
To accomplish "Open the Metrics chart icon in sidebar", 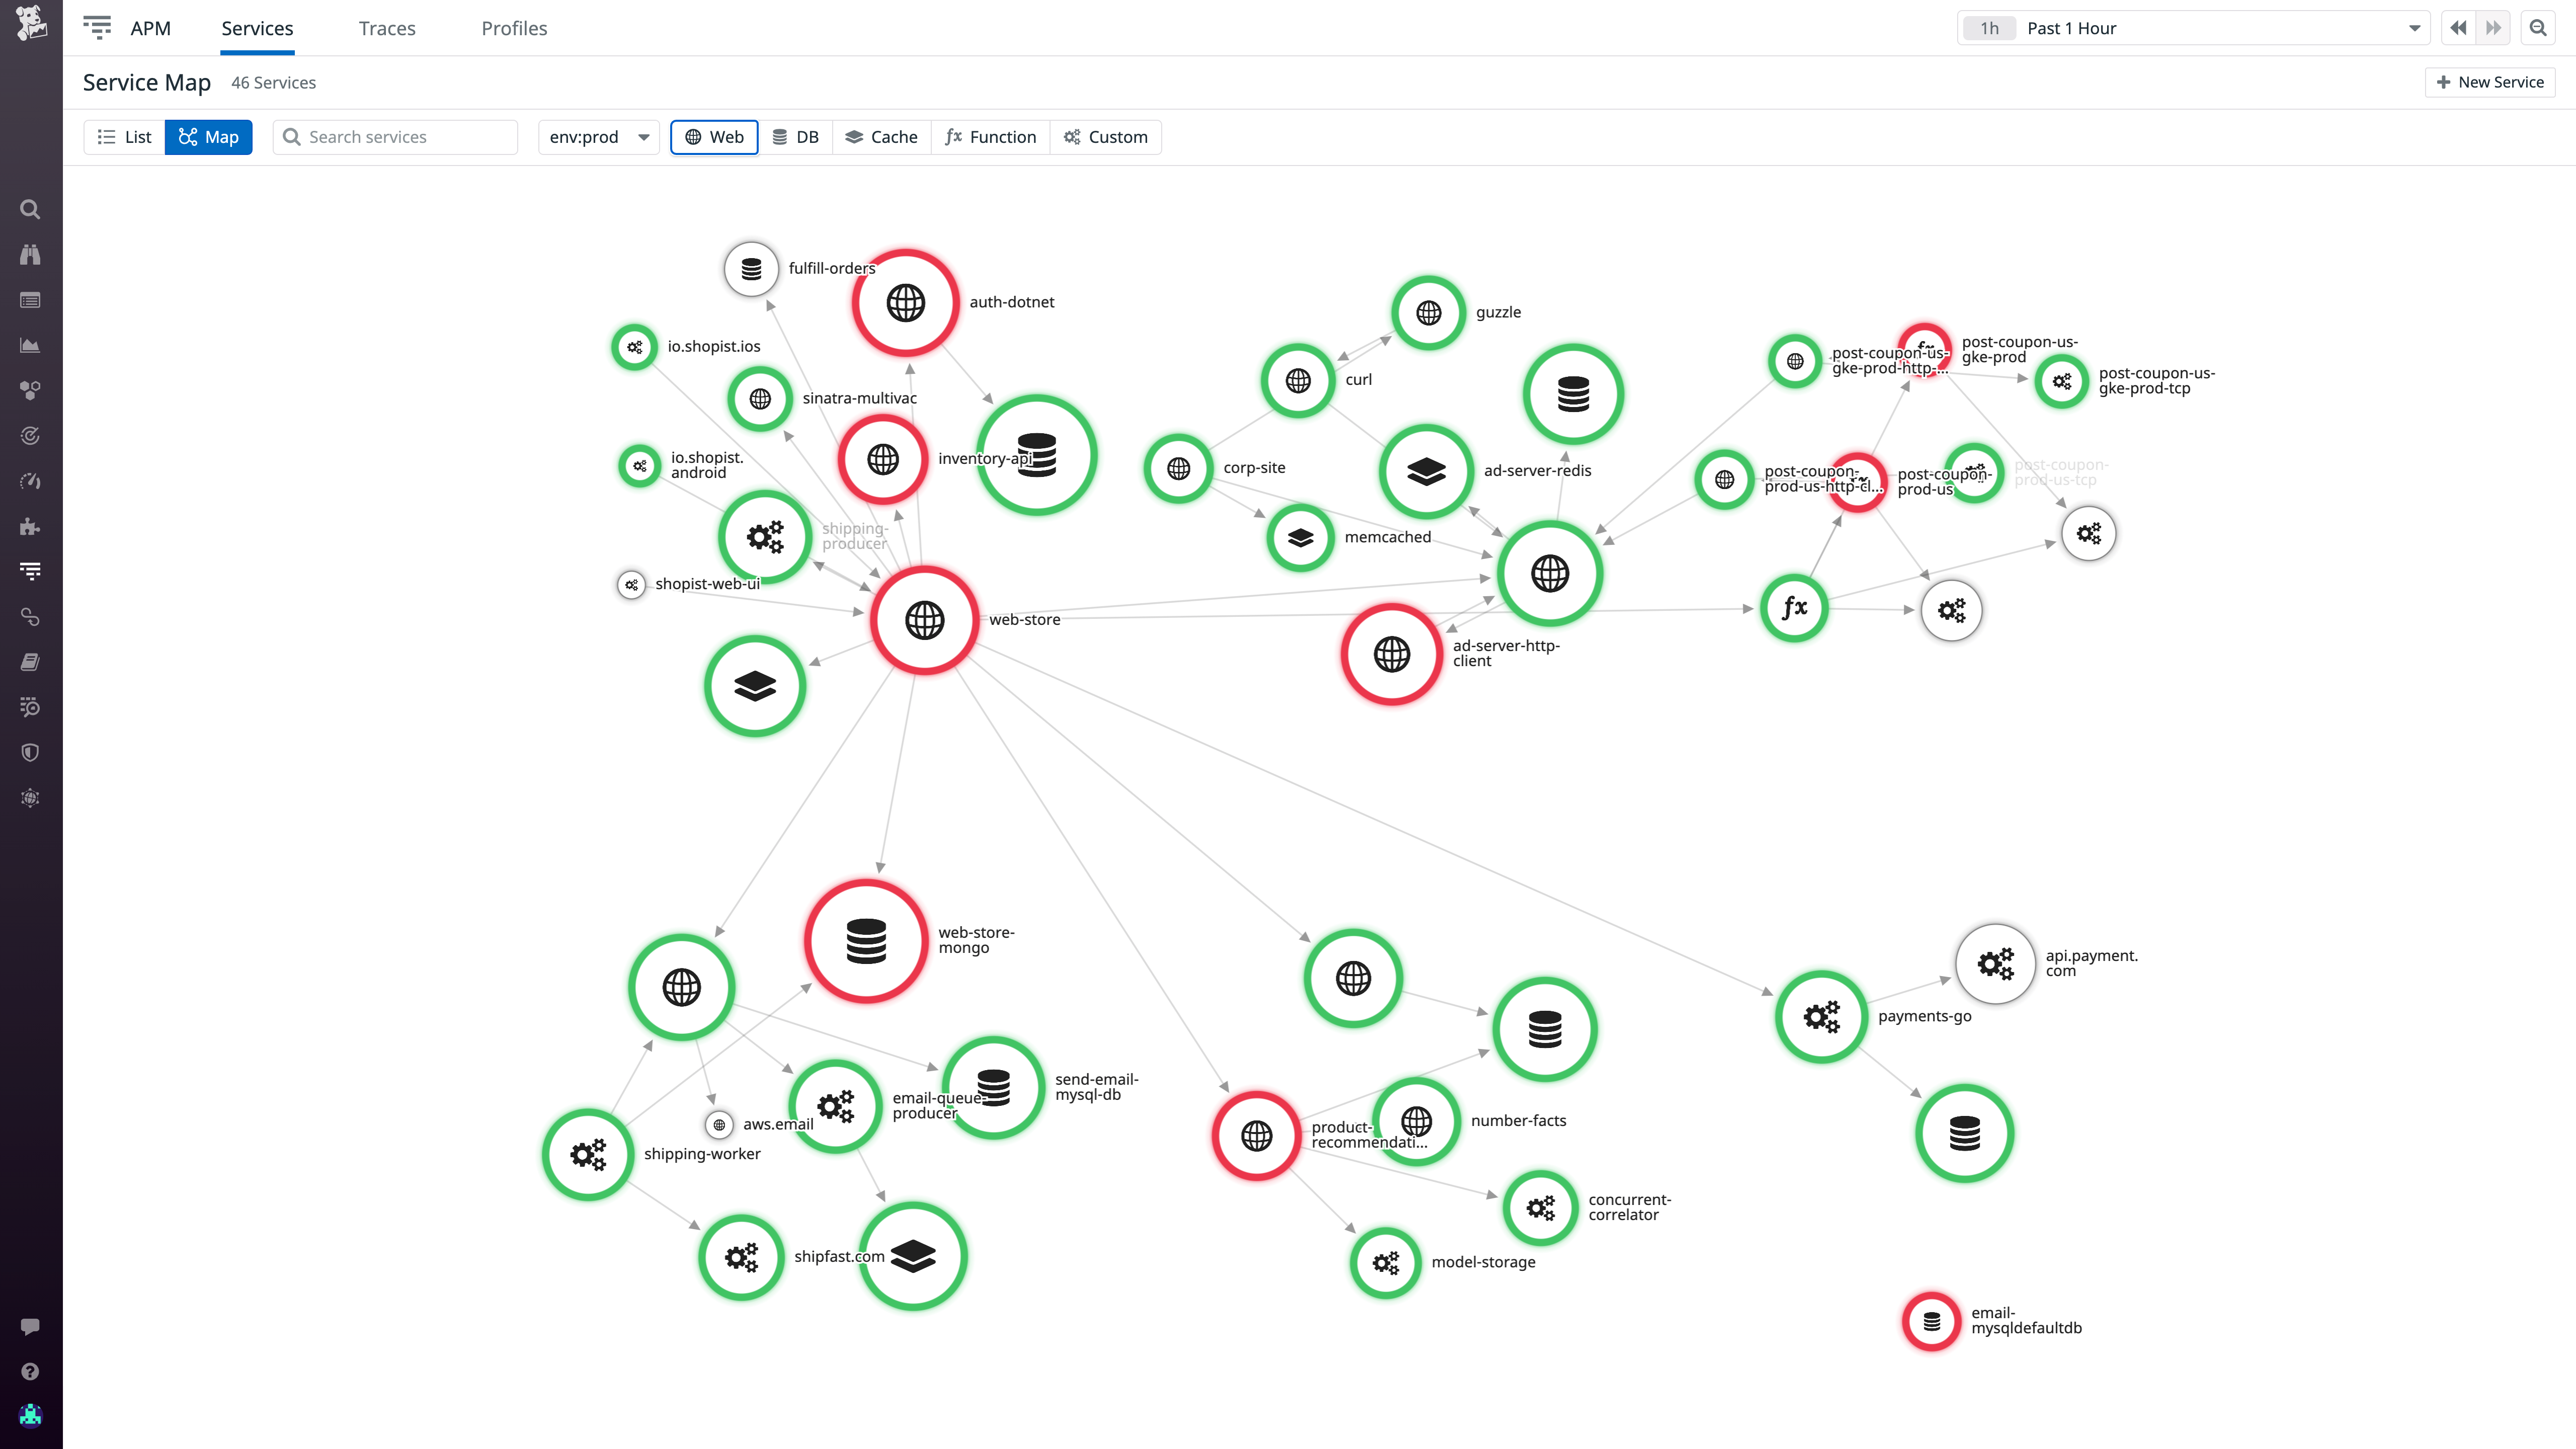I will pos(30,345).
